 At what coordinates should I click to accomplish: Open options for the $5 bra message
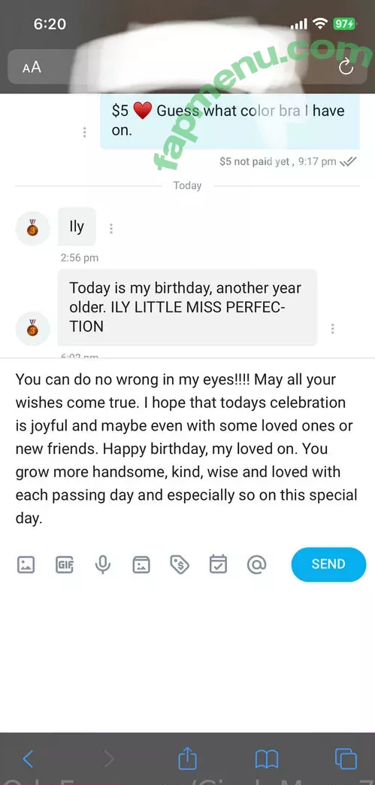point(84,132)
